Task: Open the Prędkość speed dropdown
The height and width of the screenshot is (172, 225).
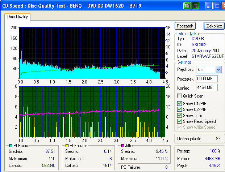Action: coord(218,70)
